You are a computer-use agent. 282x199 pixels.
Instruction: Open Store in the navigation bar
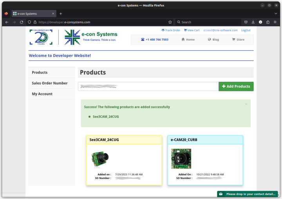[238, 39]
